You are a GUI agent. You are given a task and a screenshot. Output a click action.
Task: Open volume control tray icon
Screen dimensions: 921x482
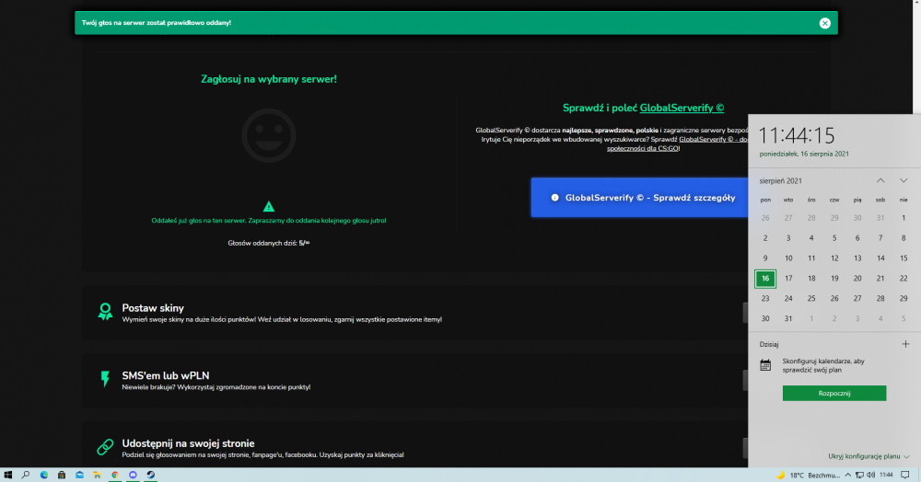coord(870,475)
